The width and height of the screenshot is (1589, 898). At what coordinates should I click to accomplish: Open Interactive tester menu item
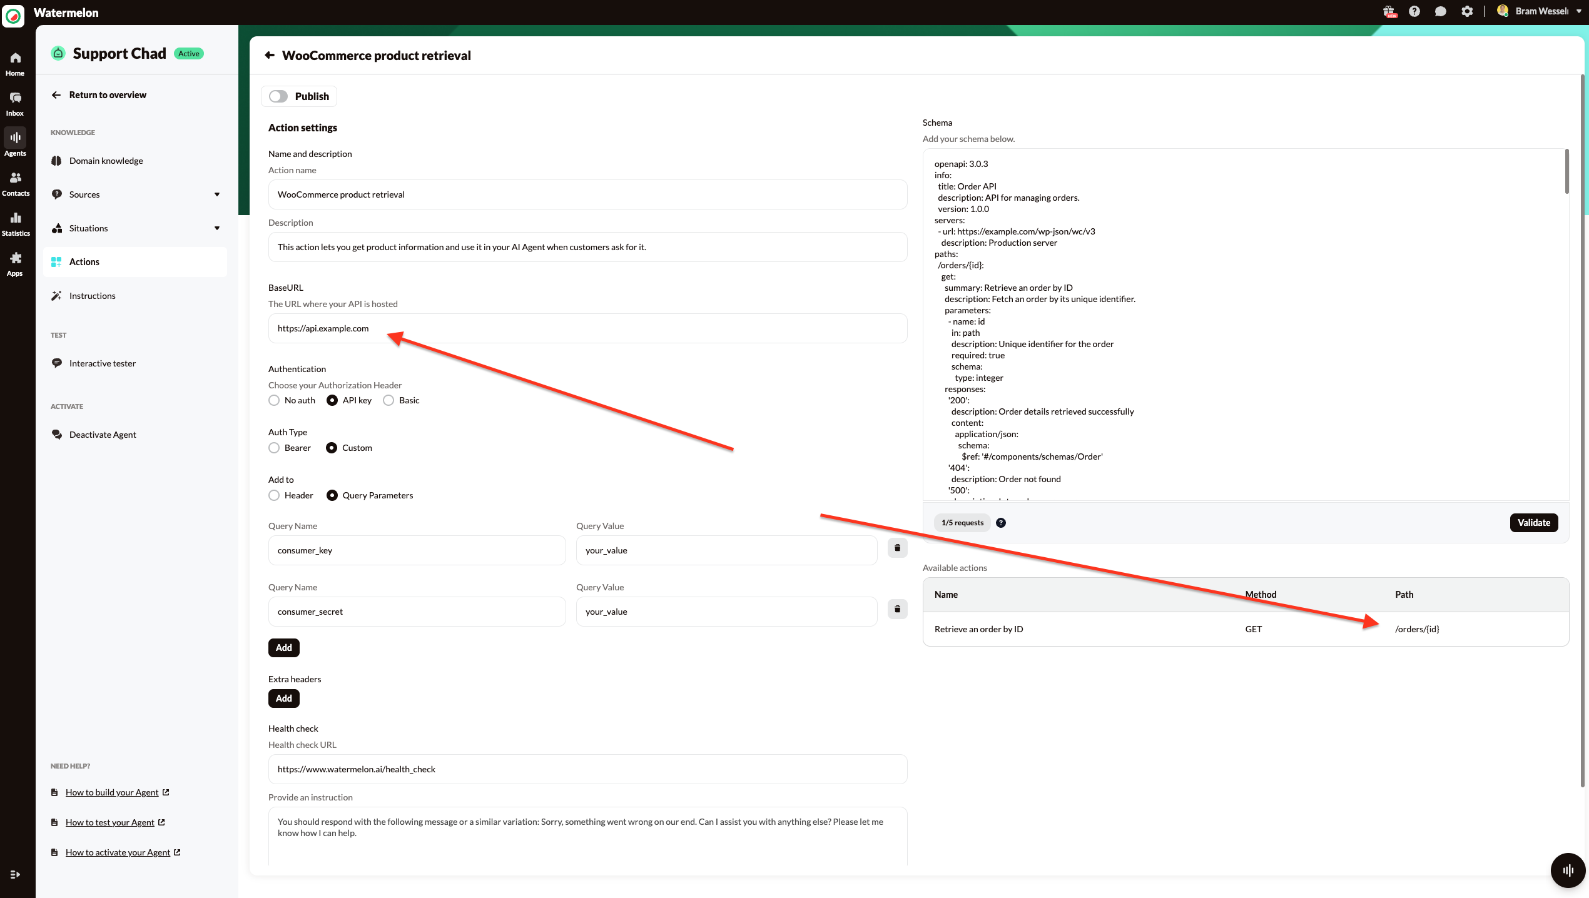[102, 363]
